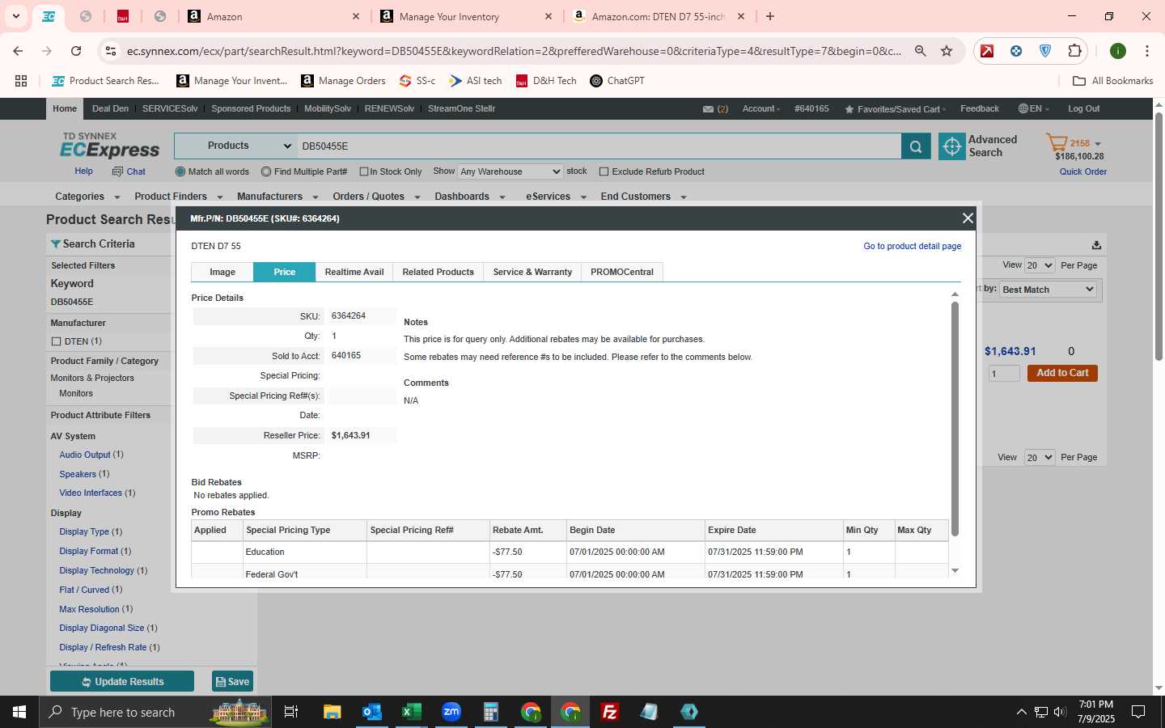Open FileZilla from the taskbar

[x=610, y=712]
